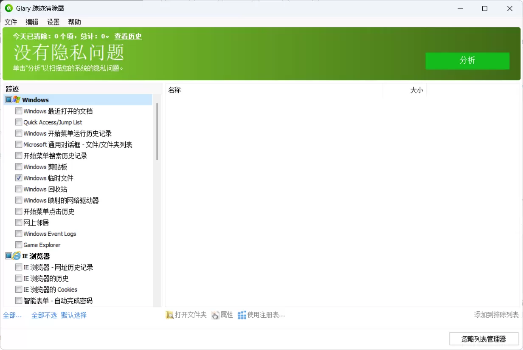Collapse the Windows traces category

click(36, 99)
